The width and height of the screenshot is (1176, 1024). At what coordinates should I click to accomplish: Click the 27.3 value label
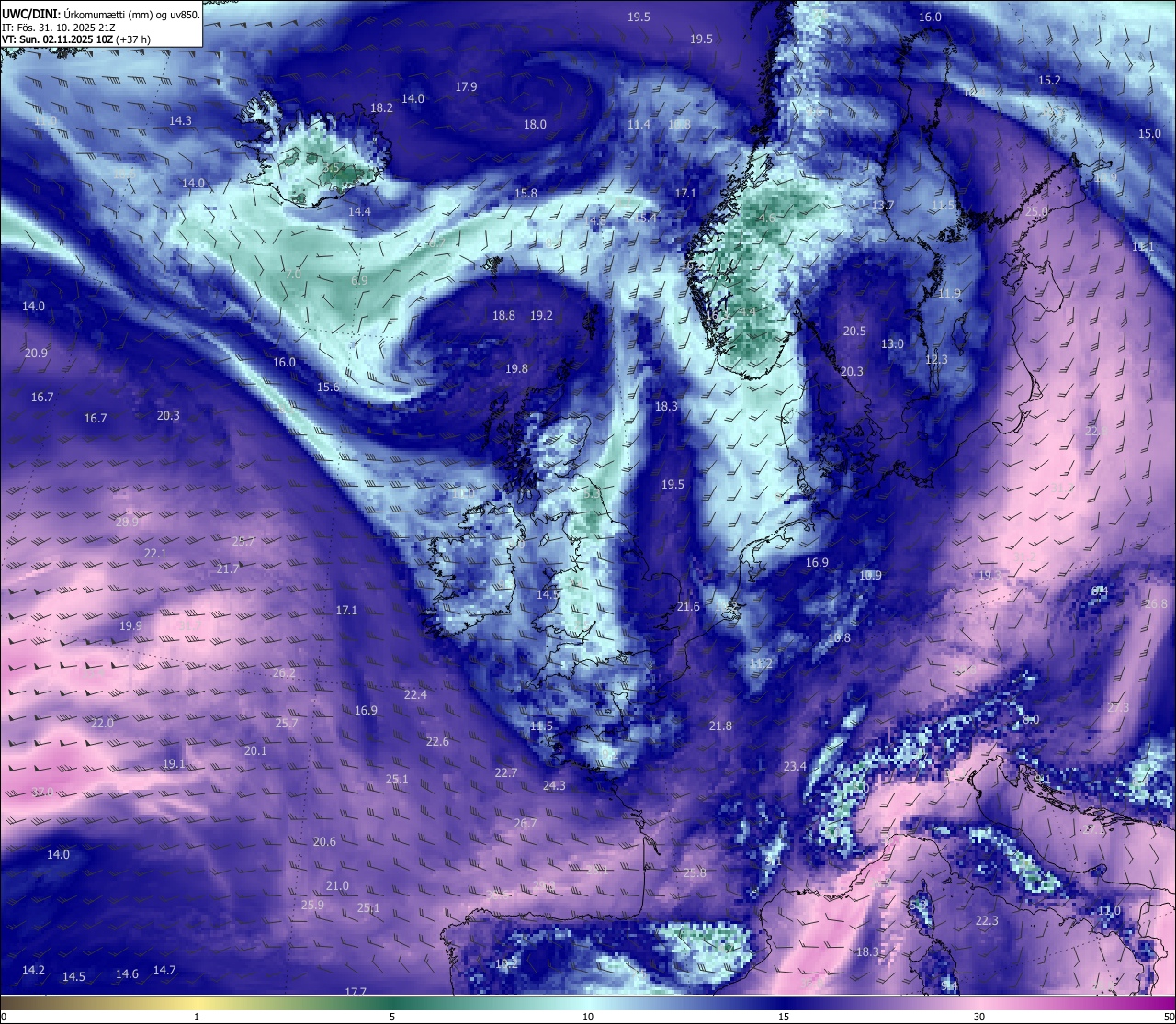tap(1118, 708)
